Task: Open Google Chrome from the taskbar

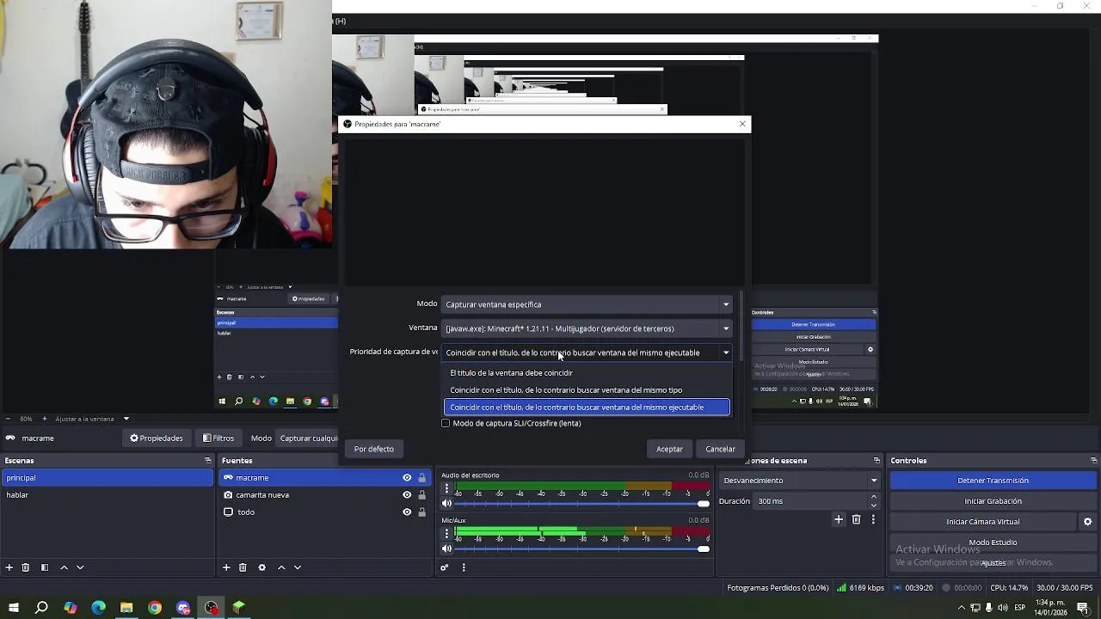Action: tap(155, 608)
